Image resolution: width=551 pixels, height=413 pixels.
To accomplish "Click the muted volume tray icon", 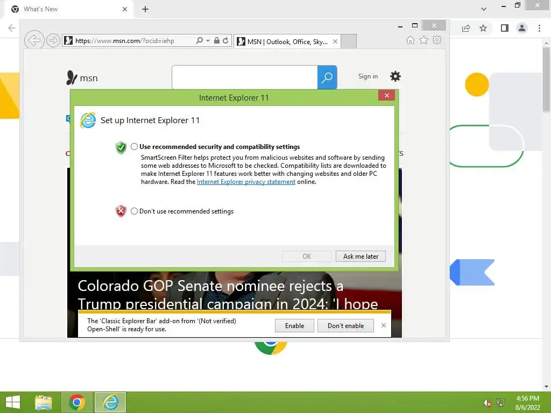I will [x=487, y=403].
